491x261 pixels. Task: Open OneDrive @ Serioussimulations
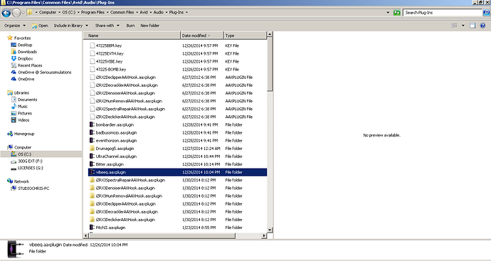tap(44, 73)
